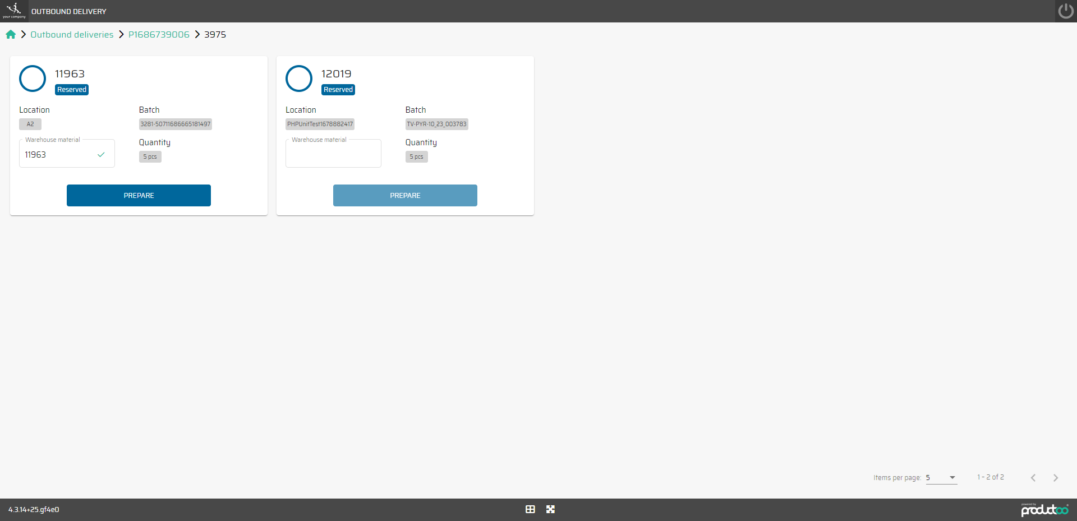Click the Productoo logo in footer
The height and width of the screenshot is (521, 1077).
pos(1044,509)
